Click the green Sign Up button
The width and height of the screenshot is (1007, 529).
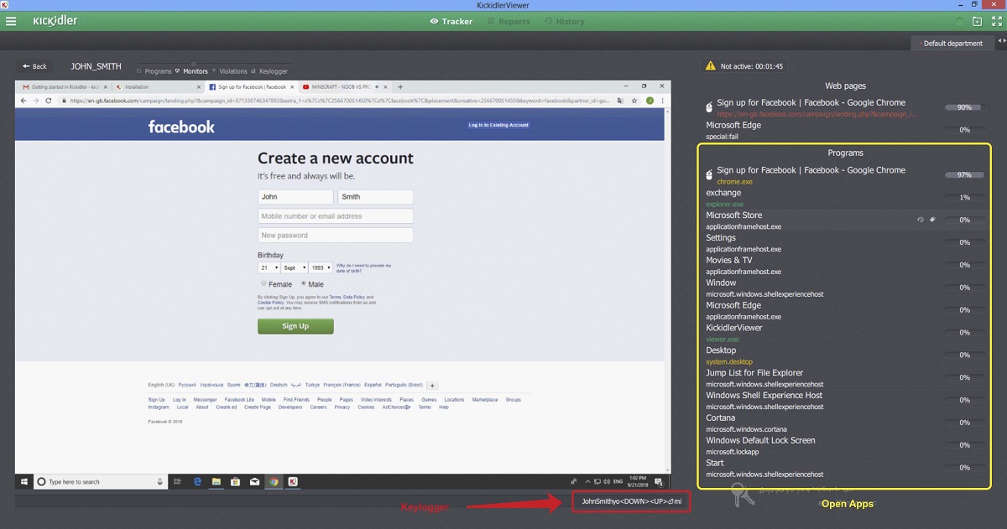coord(295,326)
